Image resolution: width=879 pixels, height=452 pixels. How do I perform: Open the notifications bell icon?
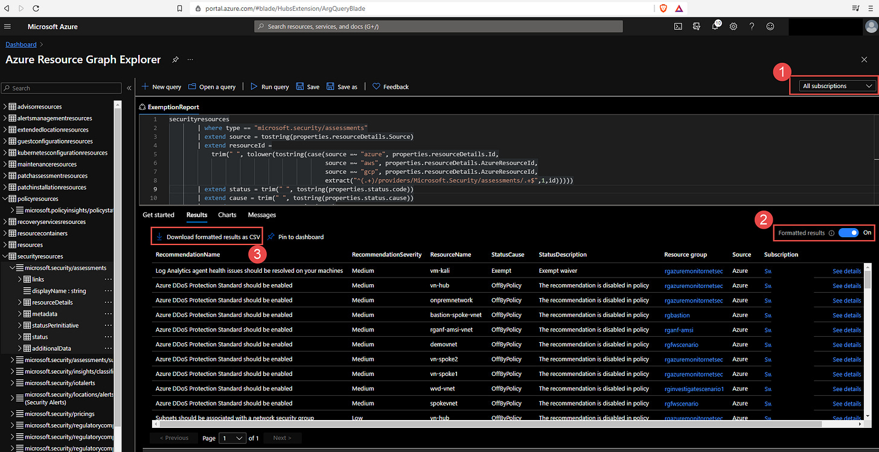coord(715,27)
